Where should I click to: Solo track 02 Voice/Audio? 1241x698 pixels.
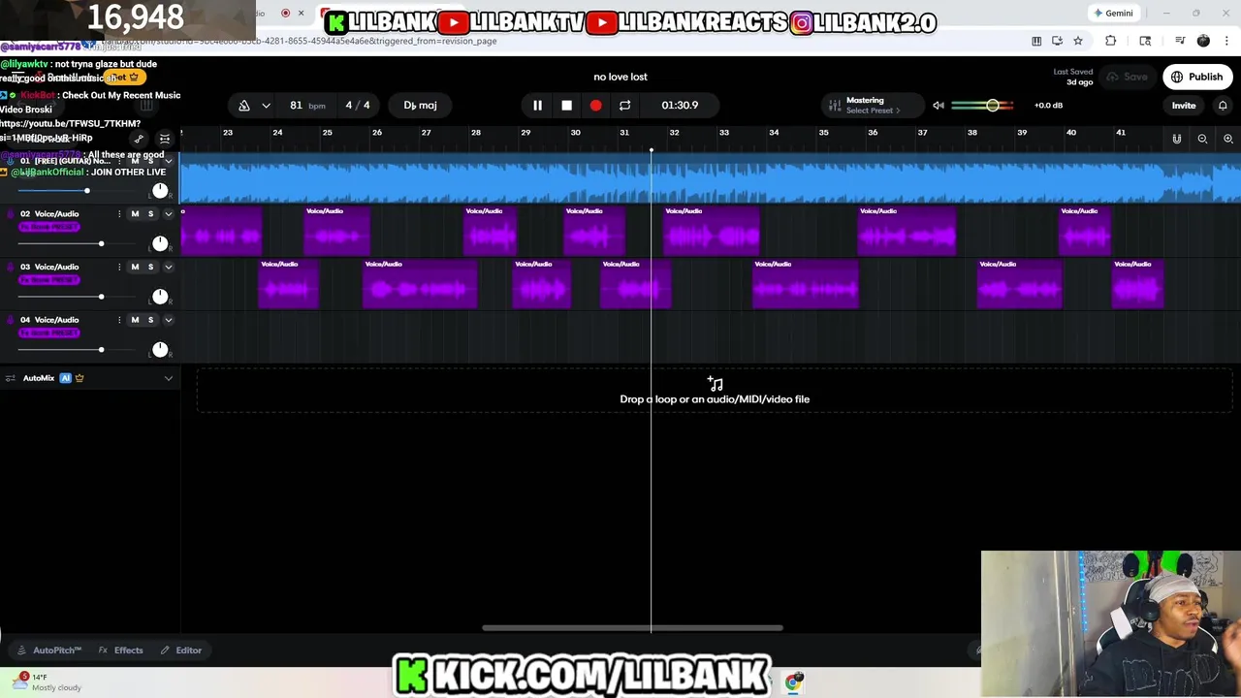(x=150, y=214)
